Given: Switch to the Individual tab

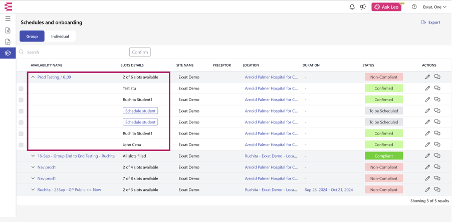Looking at the screenshot, I should (x=60, y=36).
